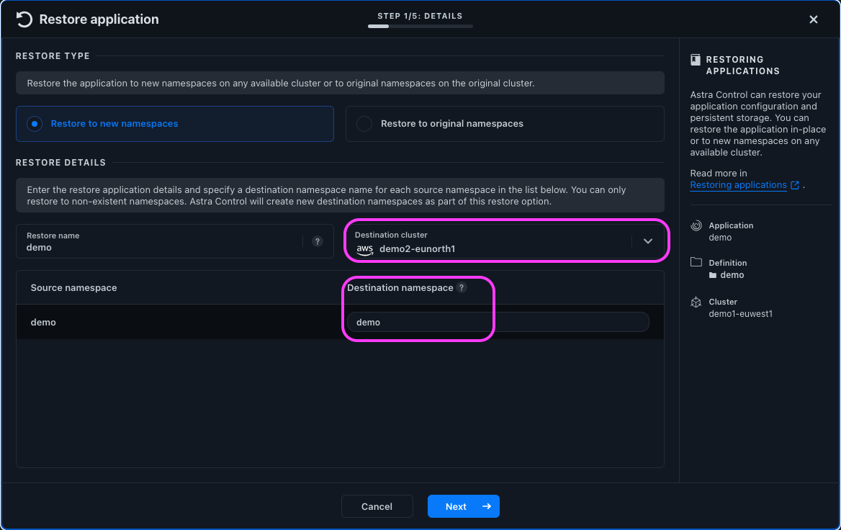The width and height of the screenshot is (841, 530).
Task: Click the Definition folder icon
Action: [x=696, y=263]
